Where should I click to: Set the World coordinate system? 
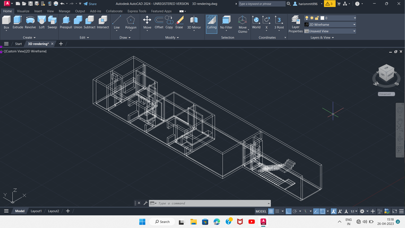(256, 22)
